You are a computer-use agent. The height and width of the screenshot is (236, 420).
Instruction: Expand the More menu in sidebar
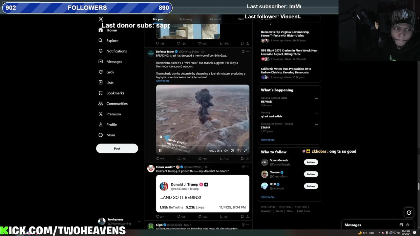click(x=107, y=135)
